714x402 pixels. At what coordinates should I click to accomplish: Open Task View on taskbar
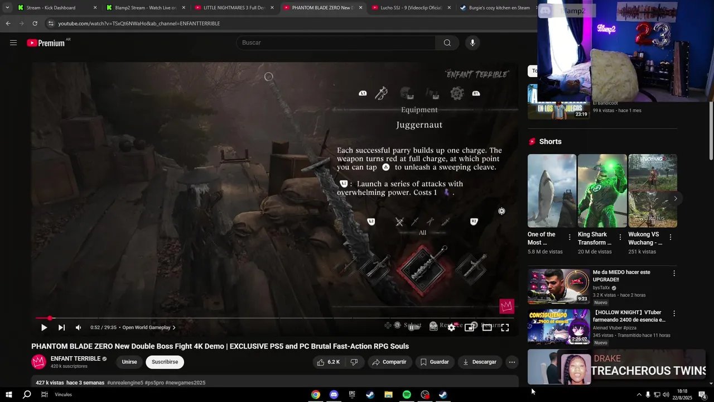point(44,394)
